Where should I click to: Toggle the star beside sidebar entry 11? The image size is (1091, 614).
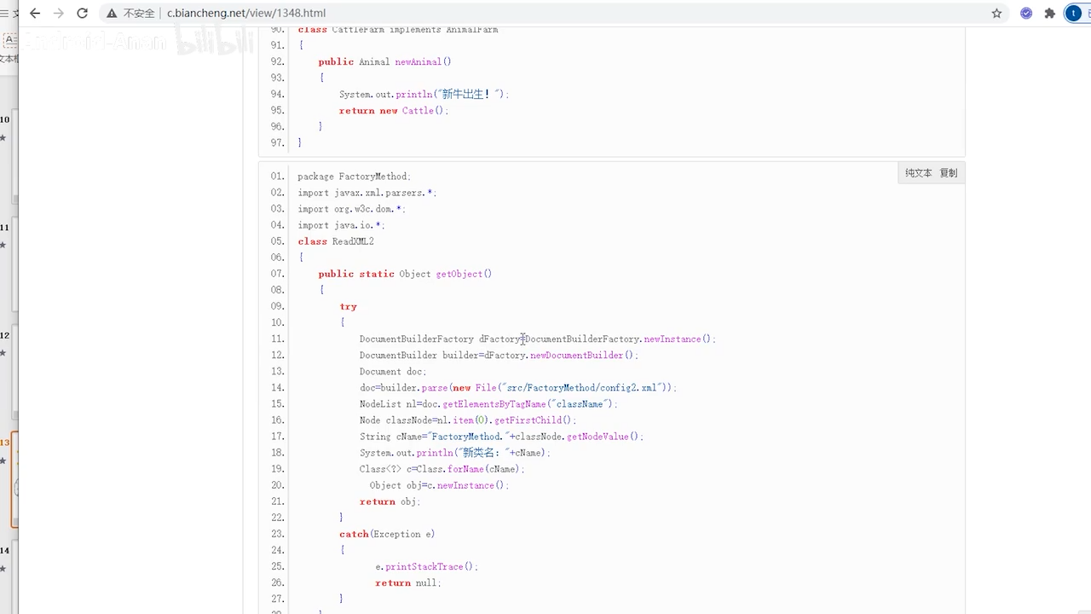(x=3, y=246)
